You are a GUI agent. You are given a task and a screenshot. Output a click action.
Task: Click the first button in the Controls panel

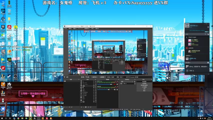(144, 82)
